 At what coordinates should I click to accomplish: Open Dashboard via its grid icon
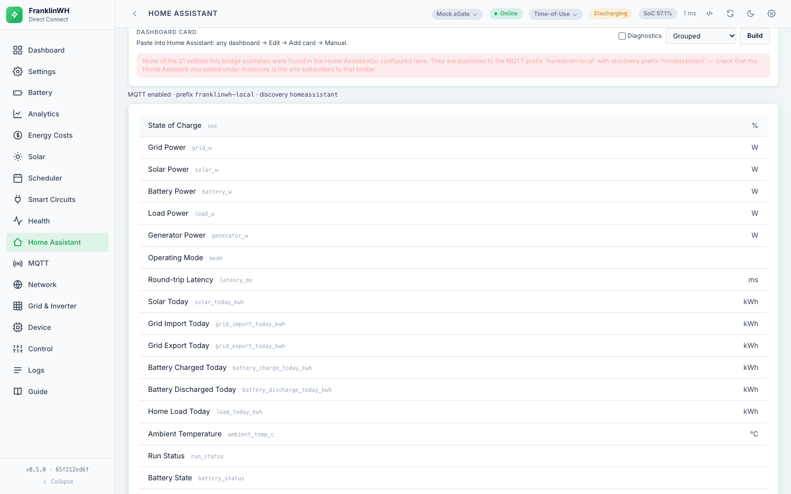(x=18, y=50)
